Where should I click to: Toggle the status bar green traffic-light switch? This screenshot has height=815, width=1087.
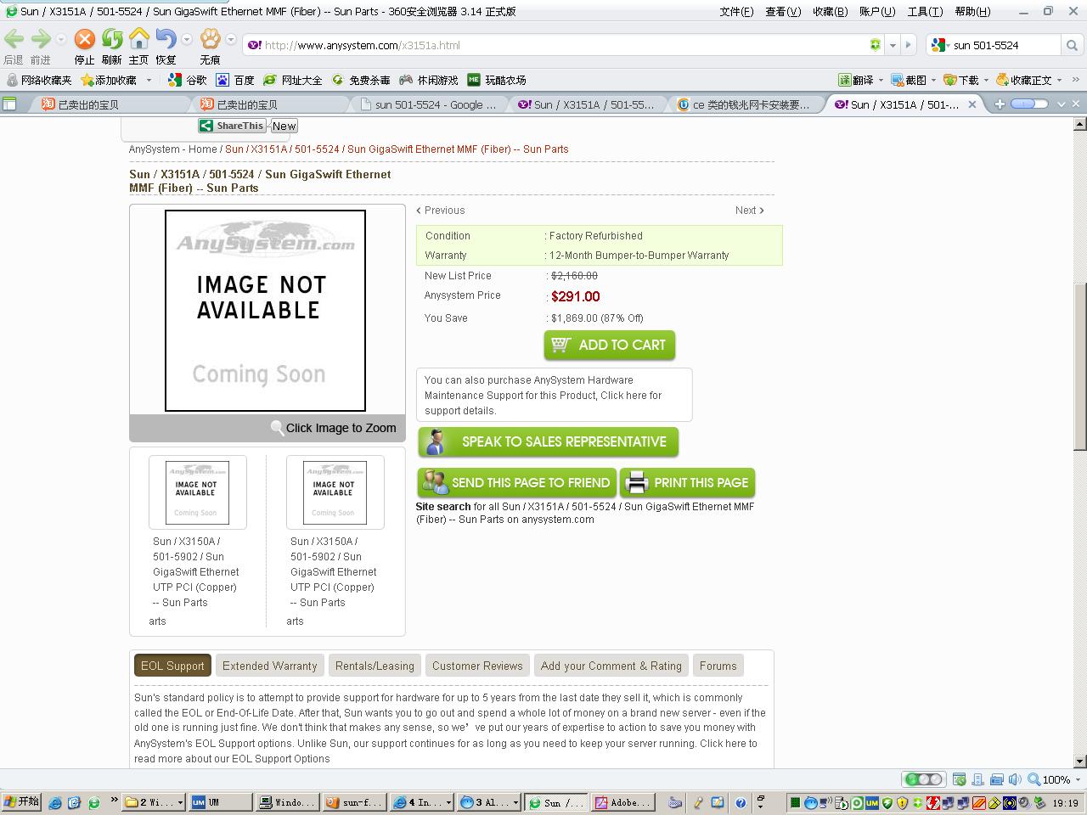pos(923,779)
